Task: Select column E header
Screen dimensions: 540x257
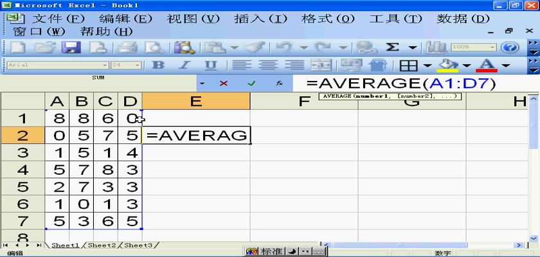Action: point(195,101)
